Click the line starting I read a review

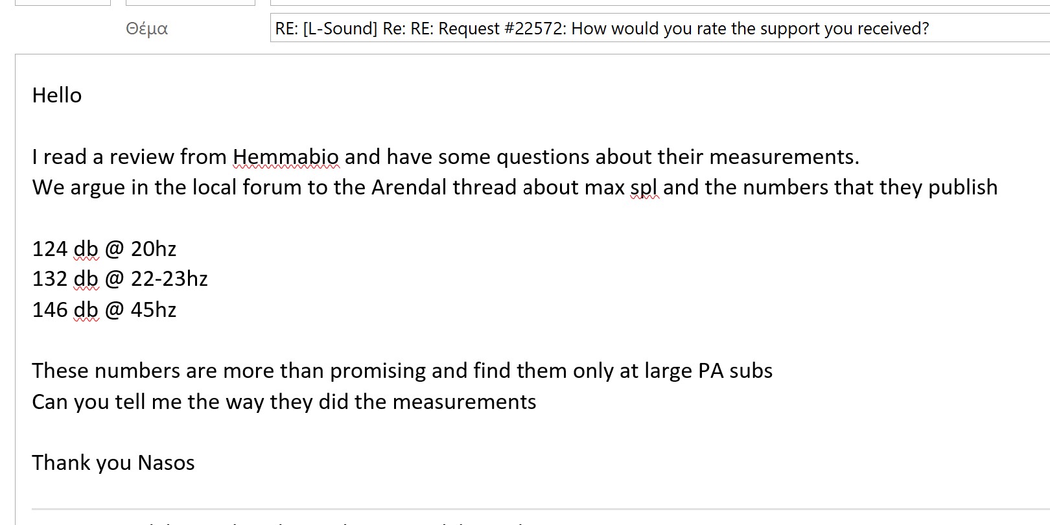tap(445, 157)
